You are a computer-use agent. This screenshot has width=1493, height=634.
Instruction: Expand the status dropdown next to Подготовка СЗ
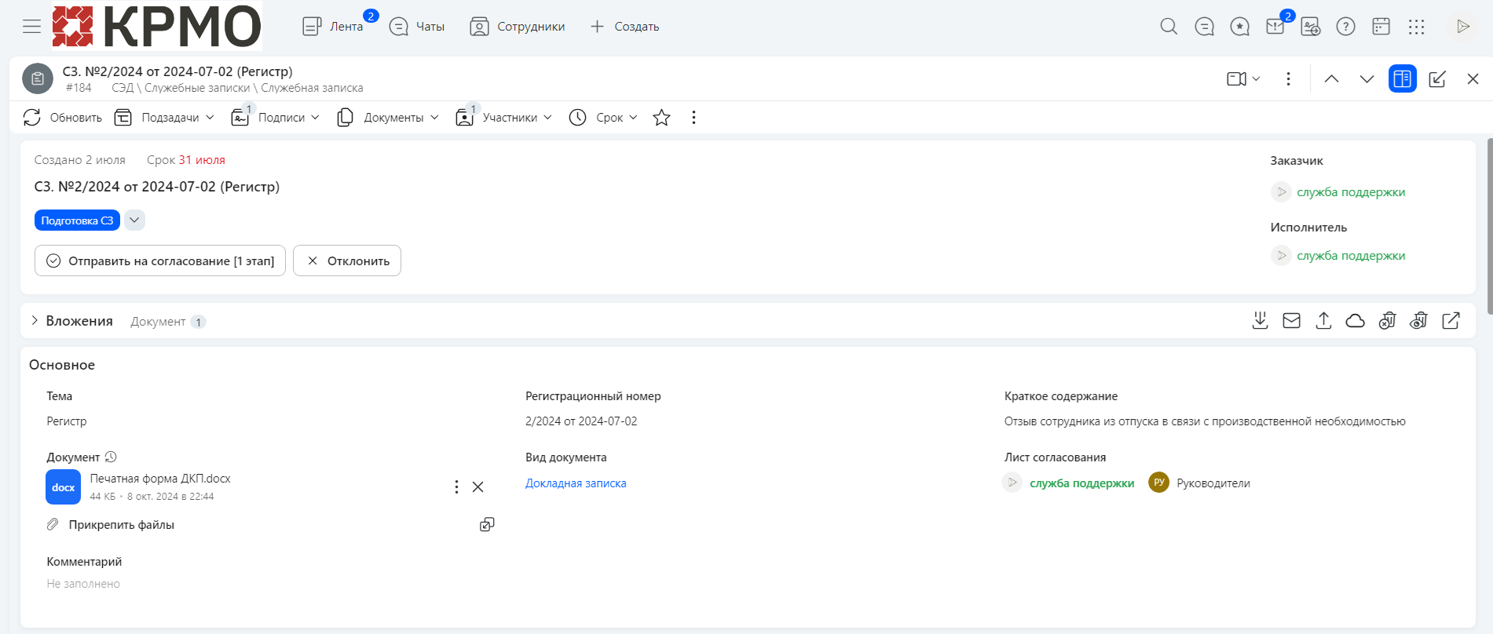click(134, 220)
